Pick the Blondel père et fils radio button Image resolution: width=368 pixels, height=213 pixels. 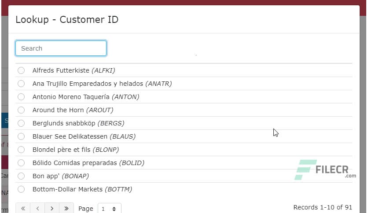pos(21,150)
